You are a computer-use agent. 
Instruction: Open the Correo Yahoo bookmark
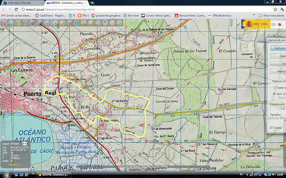pos(156,16)
